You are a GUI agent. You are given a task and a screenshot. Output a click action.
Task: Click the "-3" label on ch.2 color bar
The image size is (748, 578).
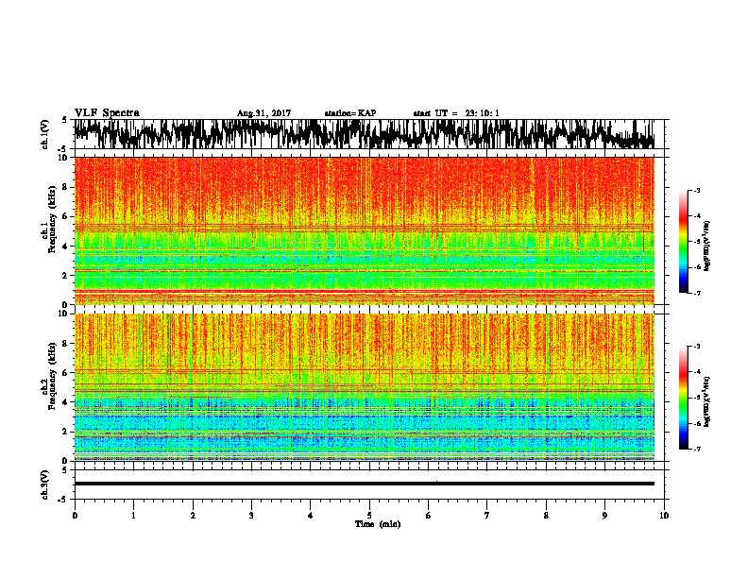[x=696, y=347]
